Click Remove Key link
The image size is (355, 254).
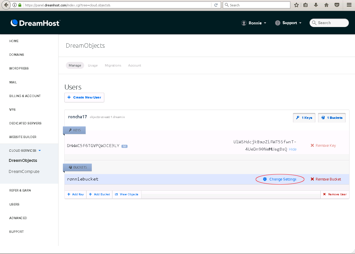pos(323,145)
